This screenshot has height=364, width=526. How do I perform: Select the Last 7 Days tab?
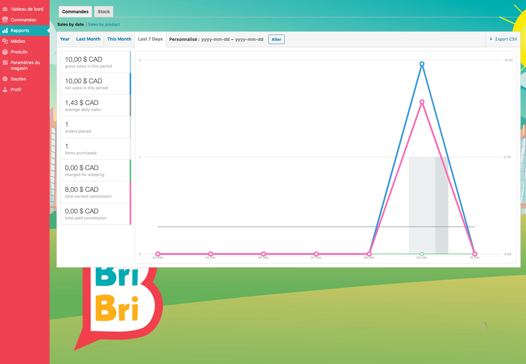(150, 39)
